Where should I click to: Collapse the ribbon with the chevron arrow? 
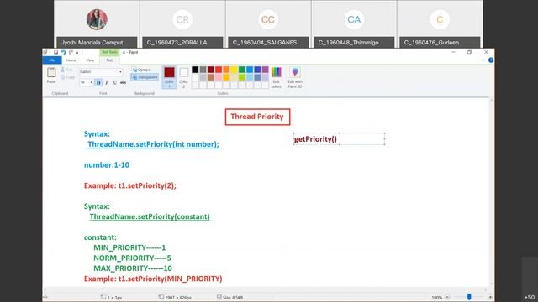click(483, 60)
